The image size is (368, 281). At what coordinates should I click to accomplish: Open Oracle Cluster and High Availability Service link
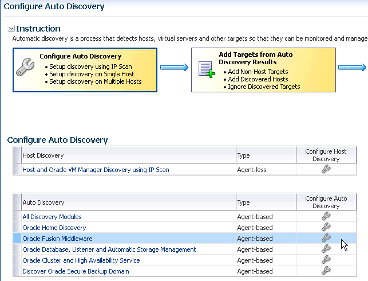(x=81, y=260)
